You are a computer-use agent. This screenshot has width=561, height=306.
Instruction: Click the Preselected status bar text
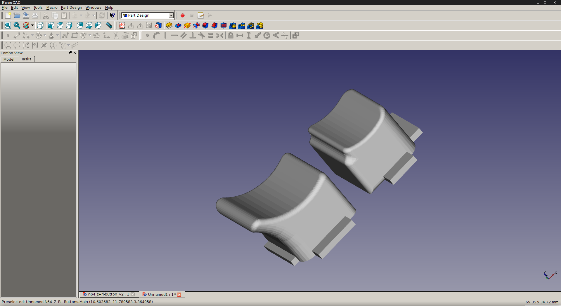coord(77,302)
